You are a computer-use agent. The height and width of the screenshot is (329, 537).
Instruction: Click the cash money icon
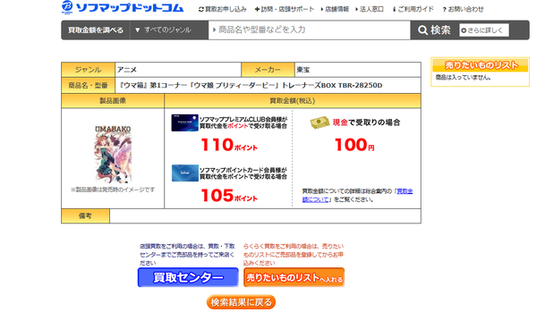tap(320, 122)
